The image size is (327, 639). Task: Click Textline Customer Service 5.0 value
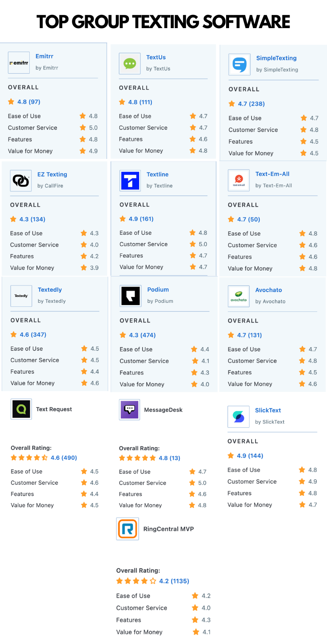tap(203, 245)
